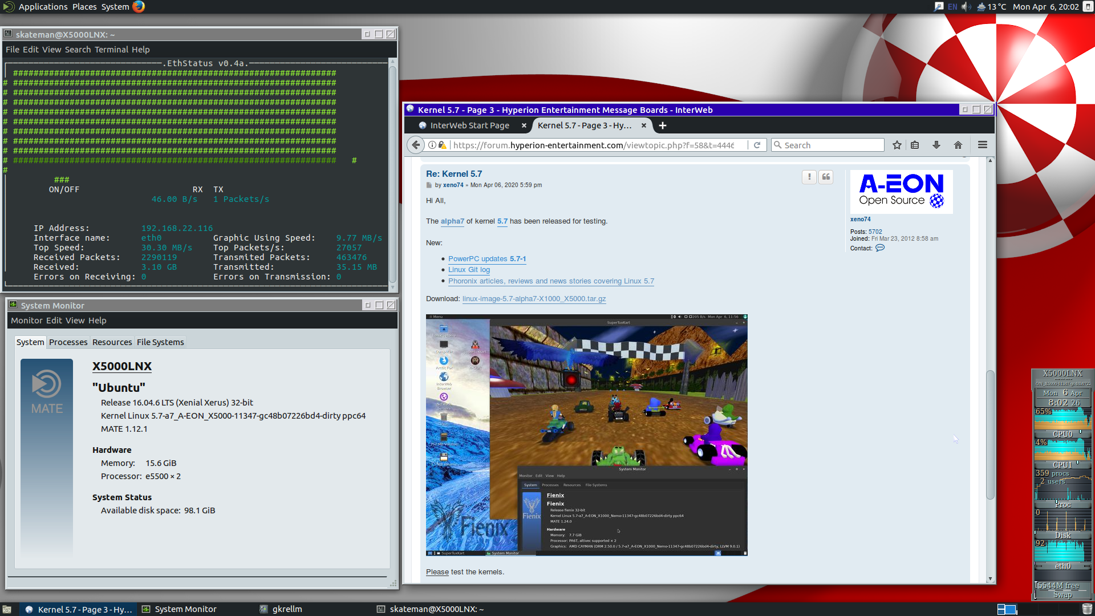Switch to InterWeb Start Page tab
The height and width of the screenshot is (616, 1095).
469,125
